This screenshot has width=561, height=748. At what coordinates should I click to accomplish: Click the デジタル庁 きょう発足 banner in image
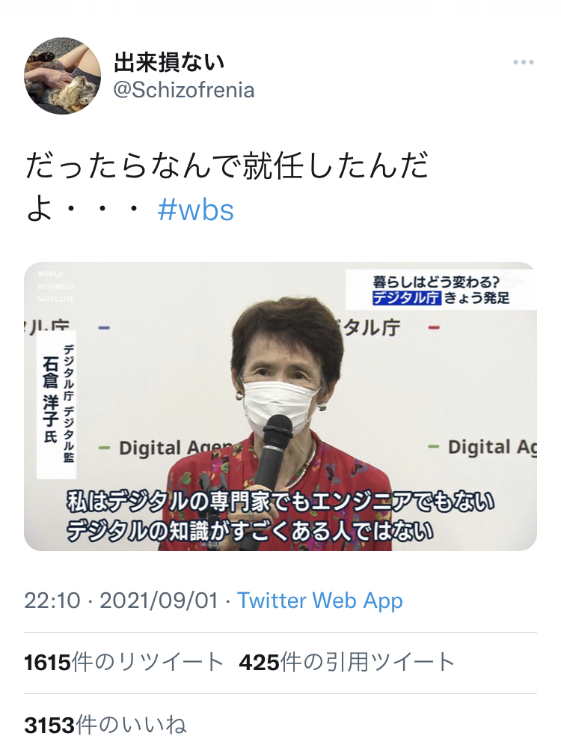(x=441, y=290)
